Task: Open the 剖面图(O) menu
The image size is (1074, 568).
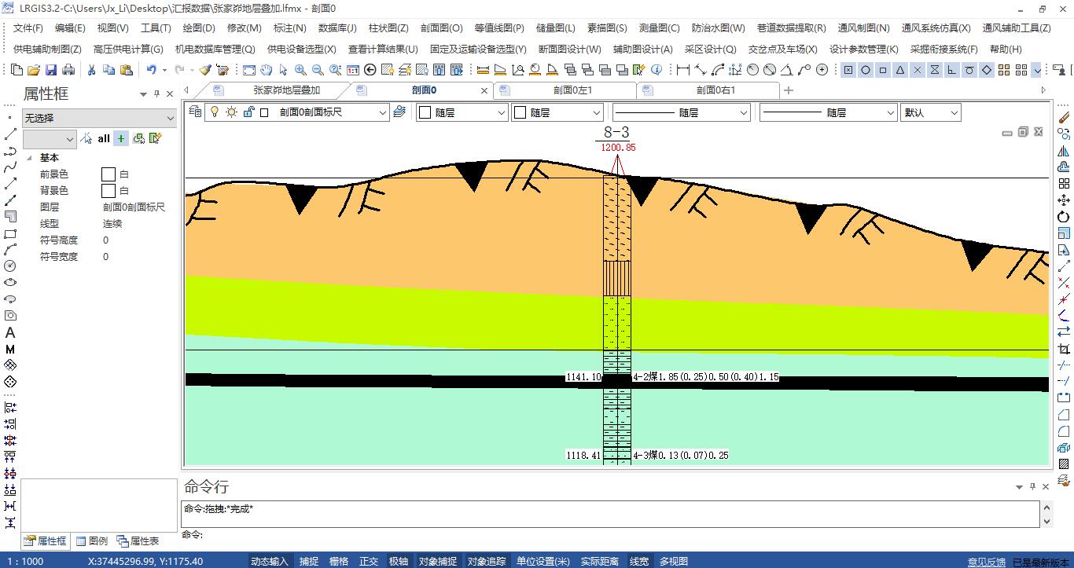Action: (x=441, y=28)
